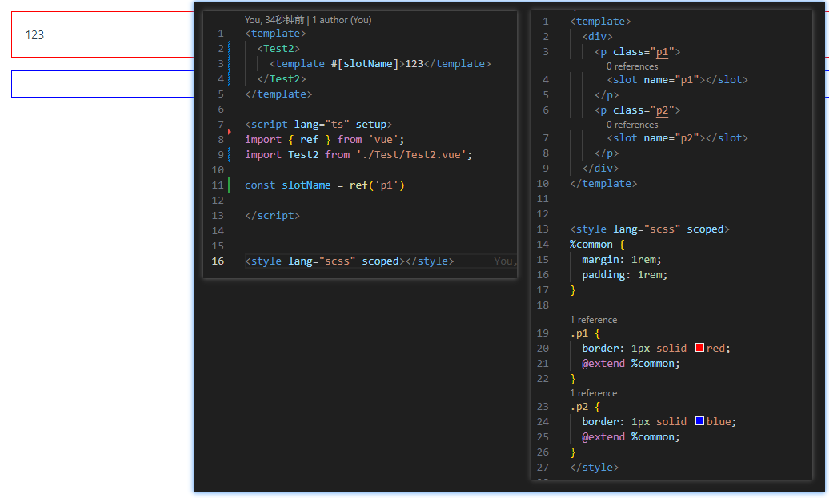This screenshot has height=498, width=829.
Task: Click '<template #[slotName]>123</template>' line
Action: 380,63
